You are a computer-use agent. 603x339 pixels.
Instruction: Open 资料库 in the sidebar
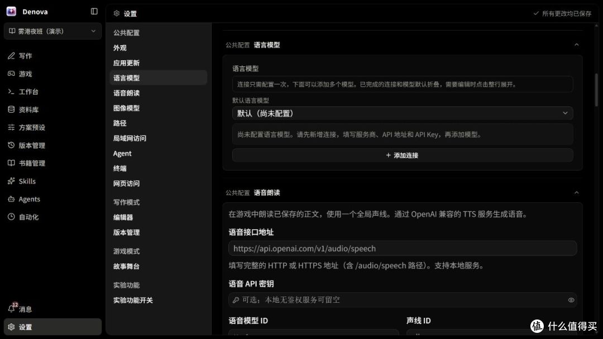[x=52, y=109]
